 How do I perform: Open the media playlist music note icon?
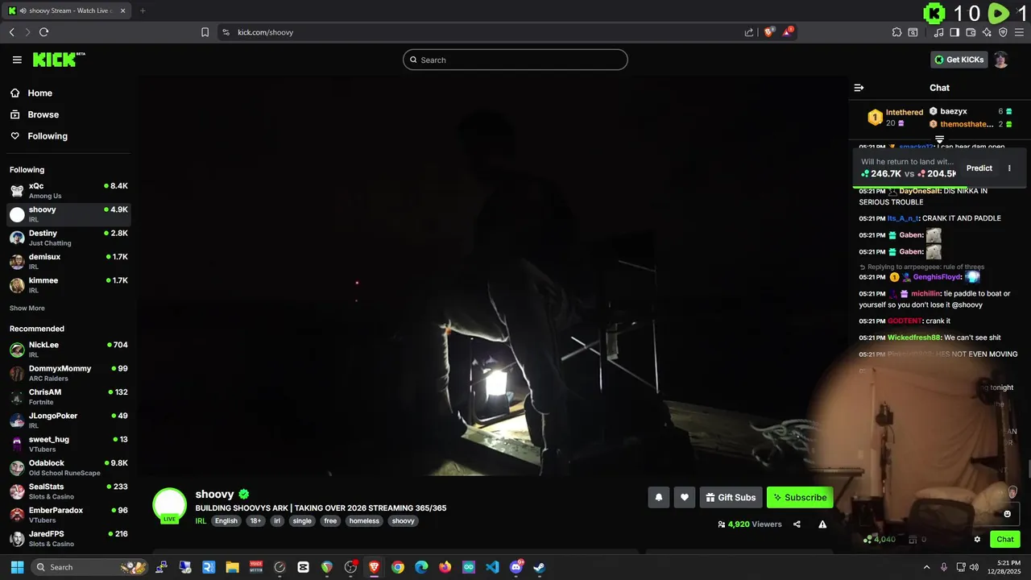tap(938, 32)
